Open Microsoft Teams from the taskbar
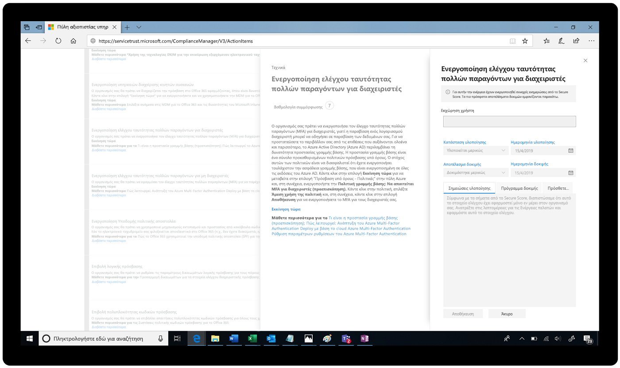Screen dimensions: 620x368 click(346, 339)
